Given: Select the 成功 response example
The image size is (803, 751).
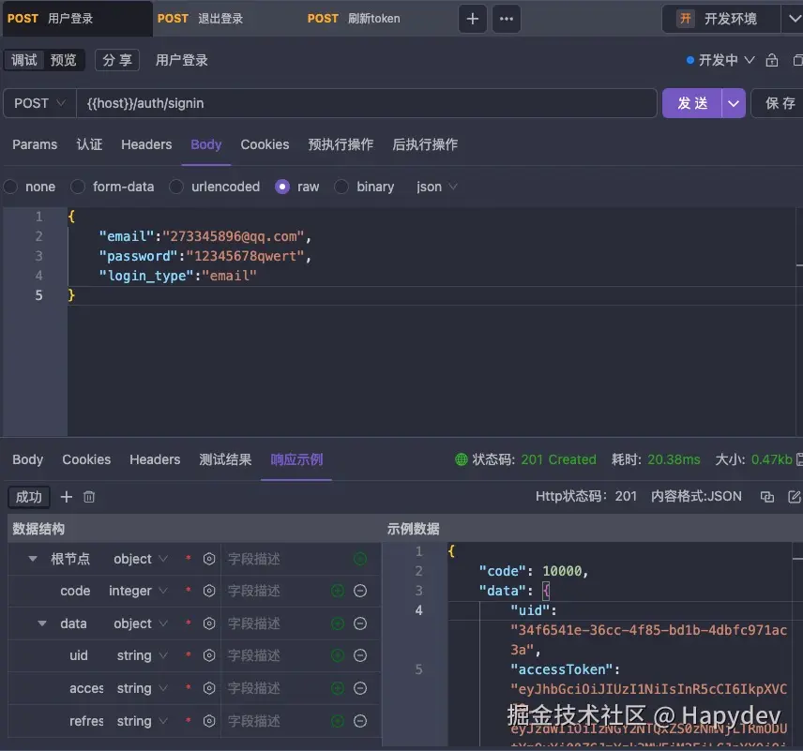Looking at the screenshot, I should 29,497.
